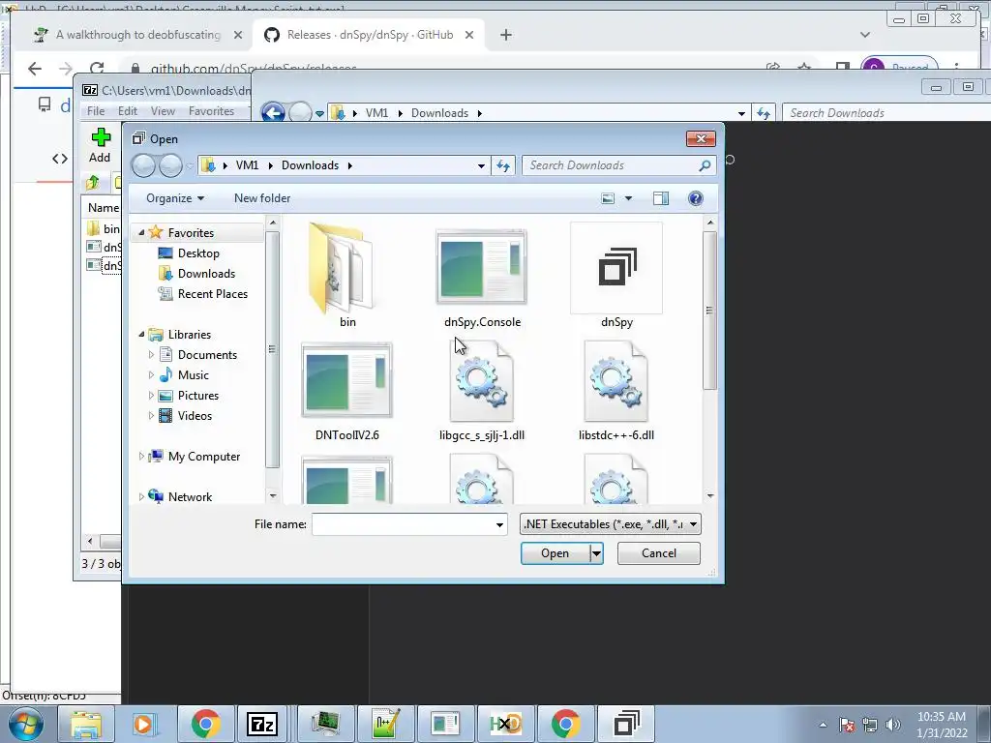The width and height of the screenshot is (991, 743).
Task: Select the Pictures library
Action: 197,396
